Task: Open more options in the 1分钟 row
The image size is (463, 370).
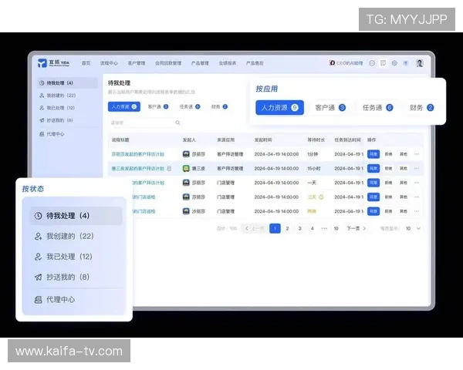Action: tap(417, 154)
